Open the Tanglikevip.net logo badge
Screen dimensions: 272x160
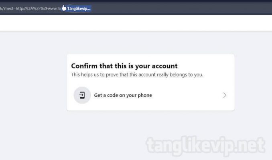click(x=77, y=8)
